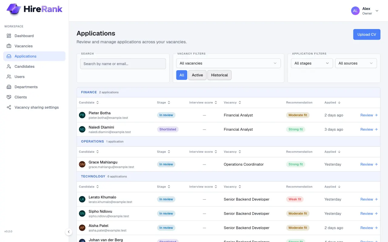Screen dimensions: 388x242
Task: Sort Operations table by Vacancy
Action: (232, 152)
